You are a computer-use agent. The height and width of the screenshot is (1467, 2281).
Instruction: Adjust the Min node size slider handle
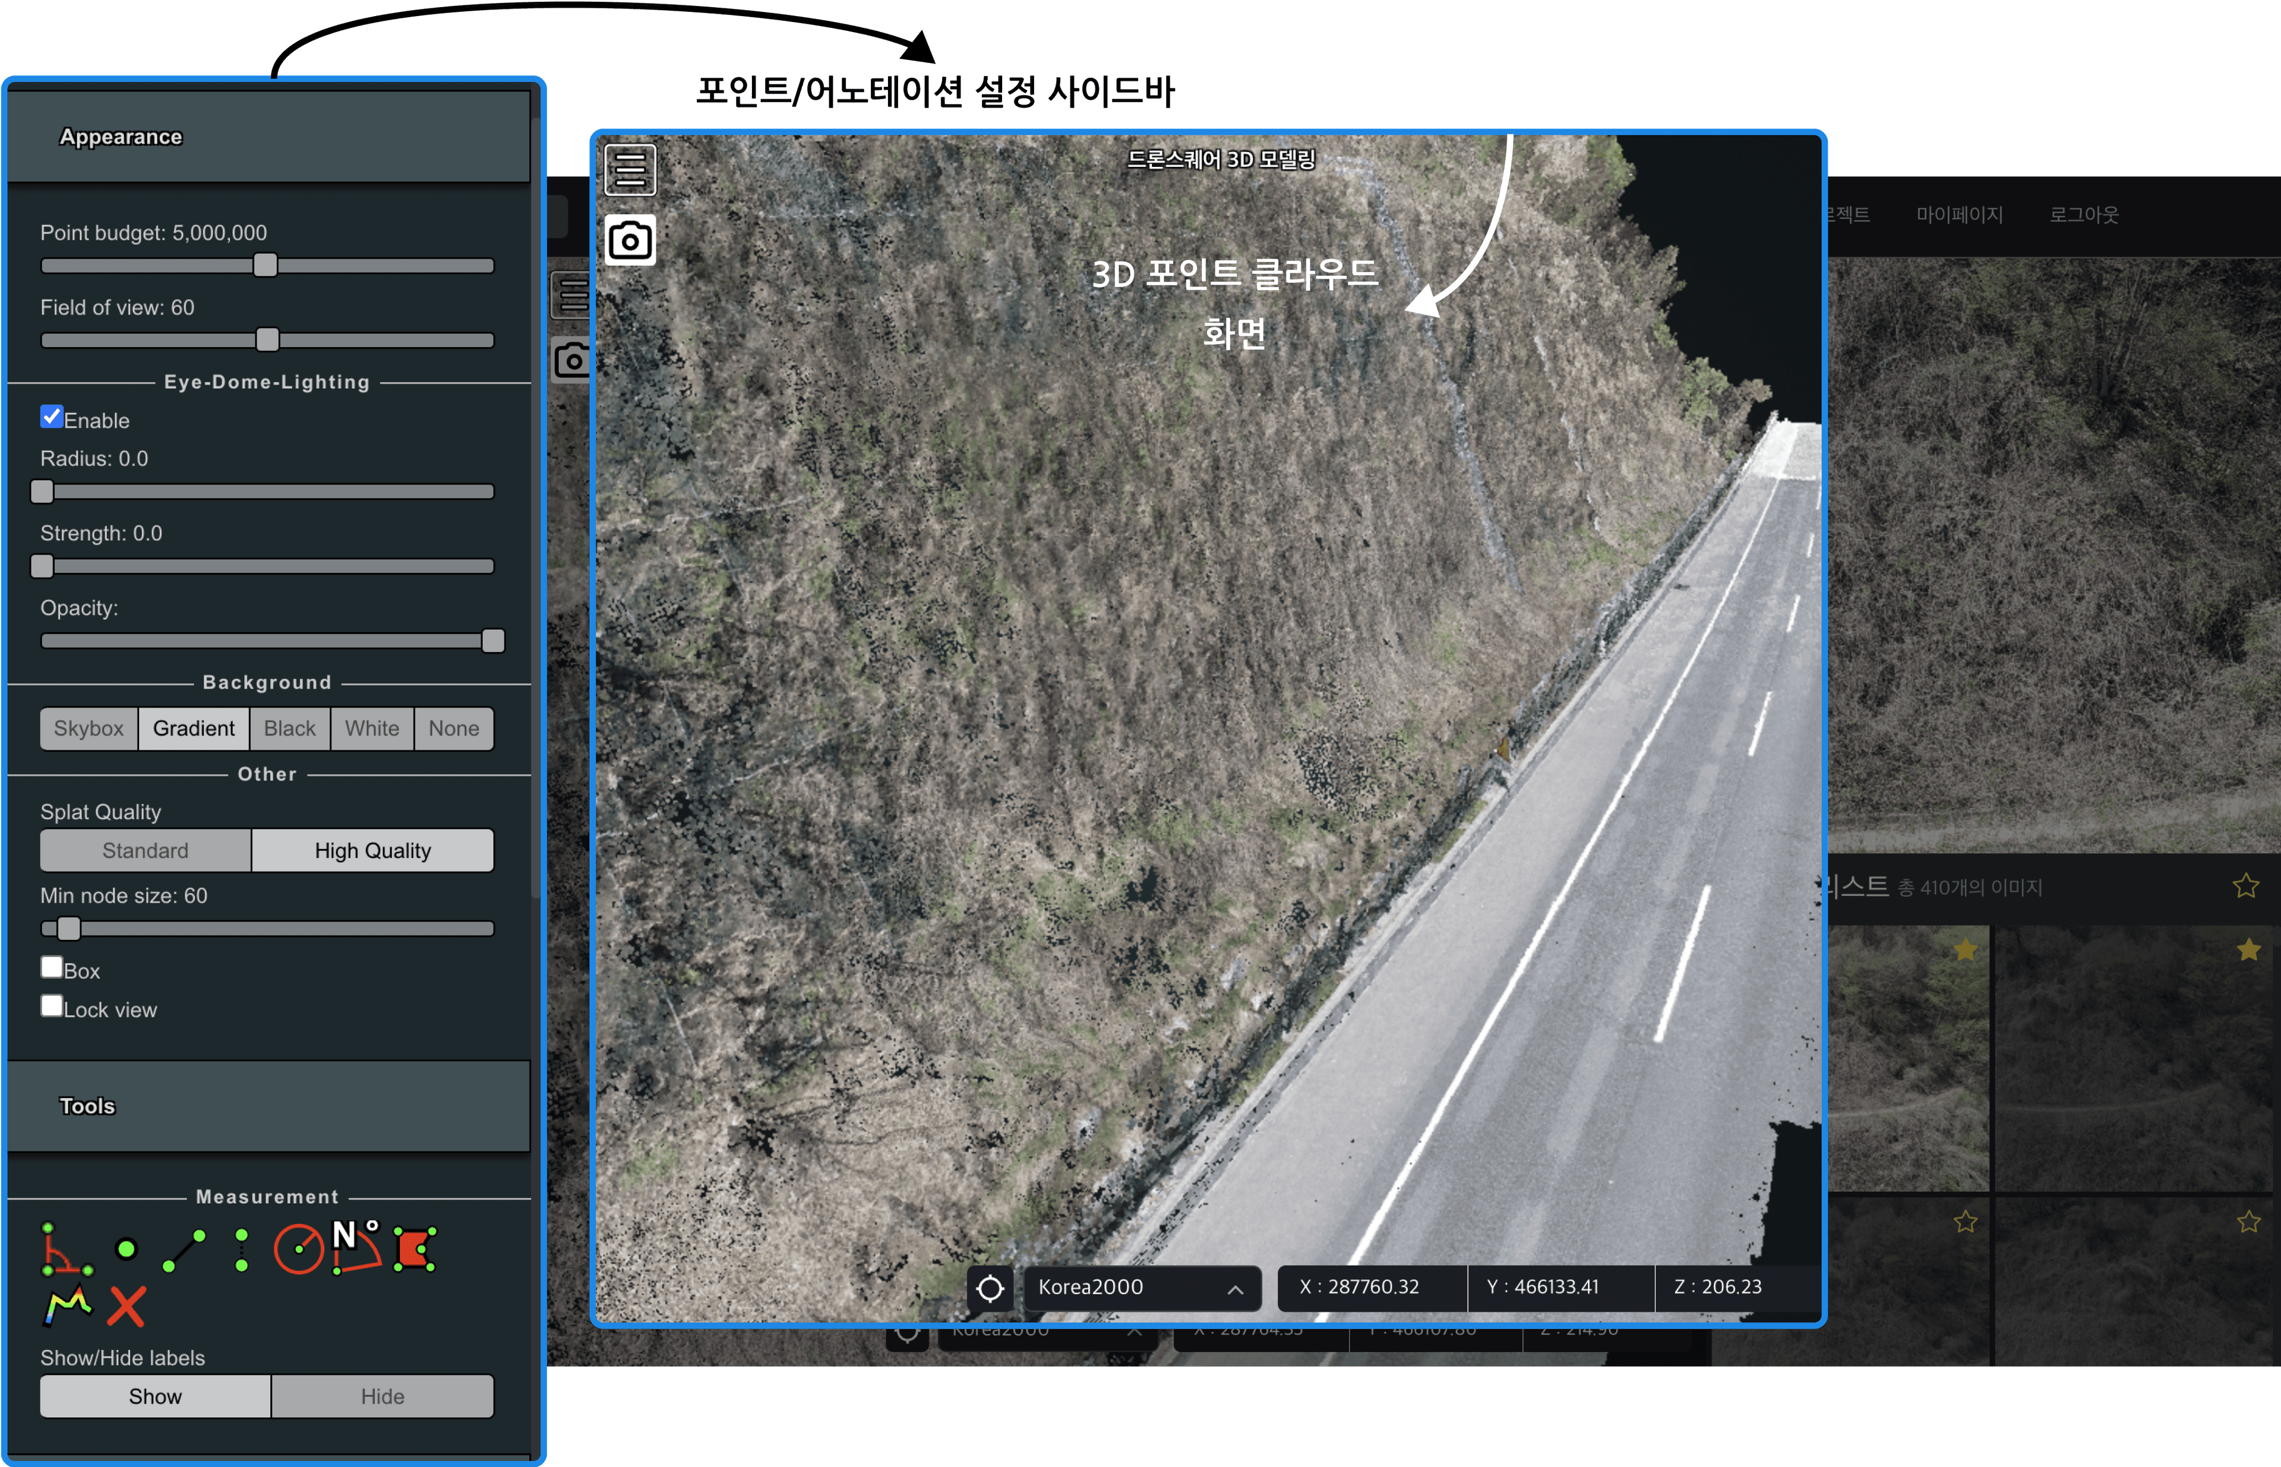(x=68, y=928)
